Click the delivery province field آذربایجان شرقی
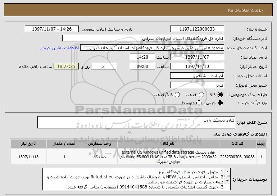This screenshot has width=277, height=196. click(x=197, y=76)
